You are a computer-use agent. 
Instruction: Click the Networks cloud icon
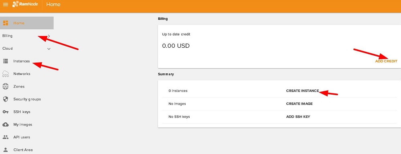click(x=5, y=74)
